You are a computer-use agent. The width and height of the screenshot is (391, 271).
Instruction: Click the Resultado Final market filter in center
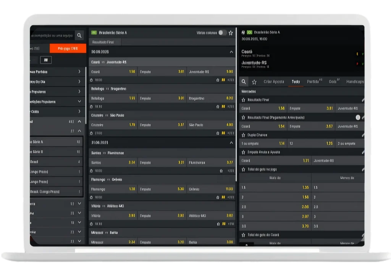pos(106,42)
